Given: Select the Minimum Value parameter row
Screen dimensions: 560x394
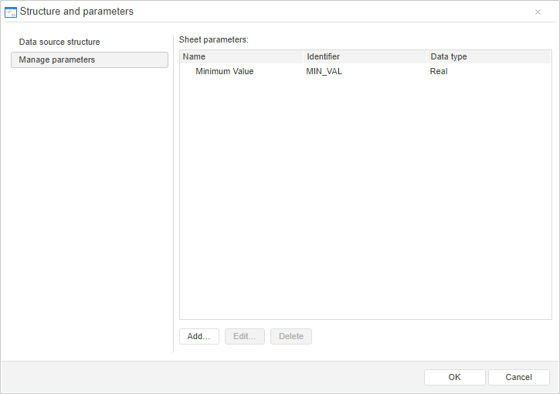Looking at the screenshot, I should pyautogui.click(x=224, y=71).
